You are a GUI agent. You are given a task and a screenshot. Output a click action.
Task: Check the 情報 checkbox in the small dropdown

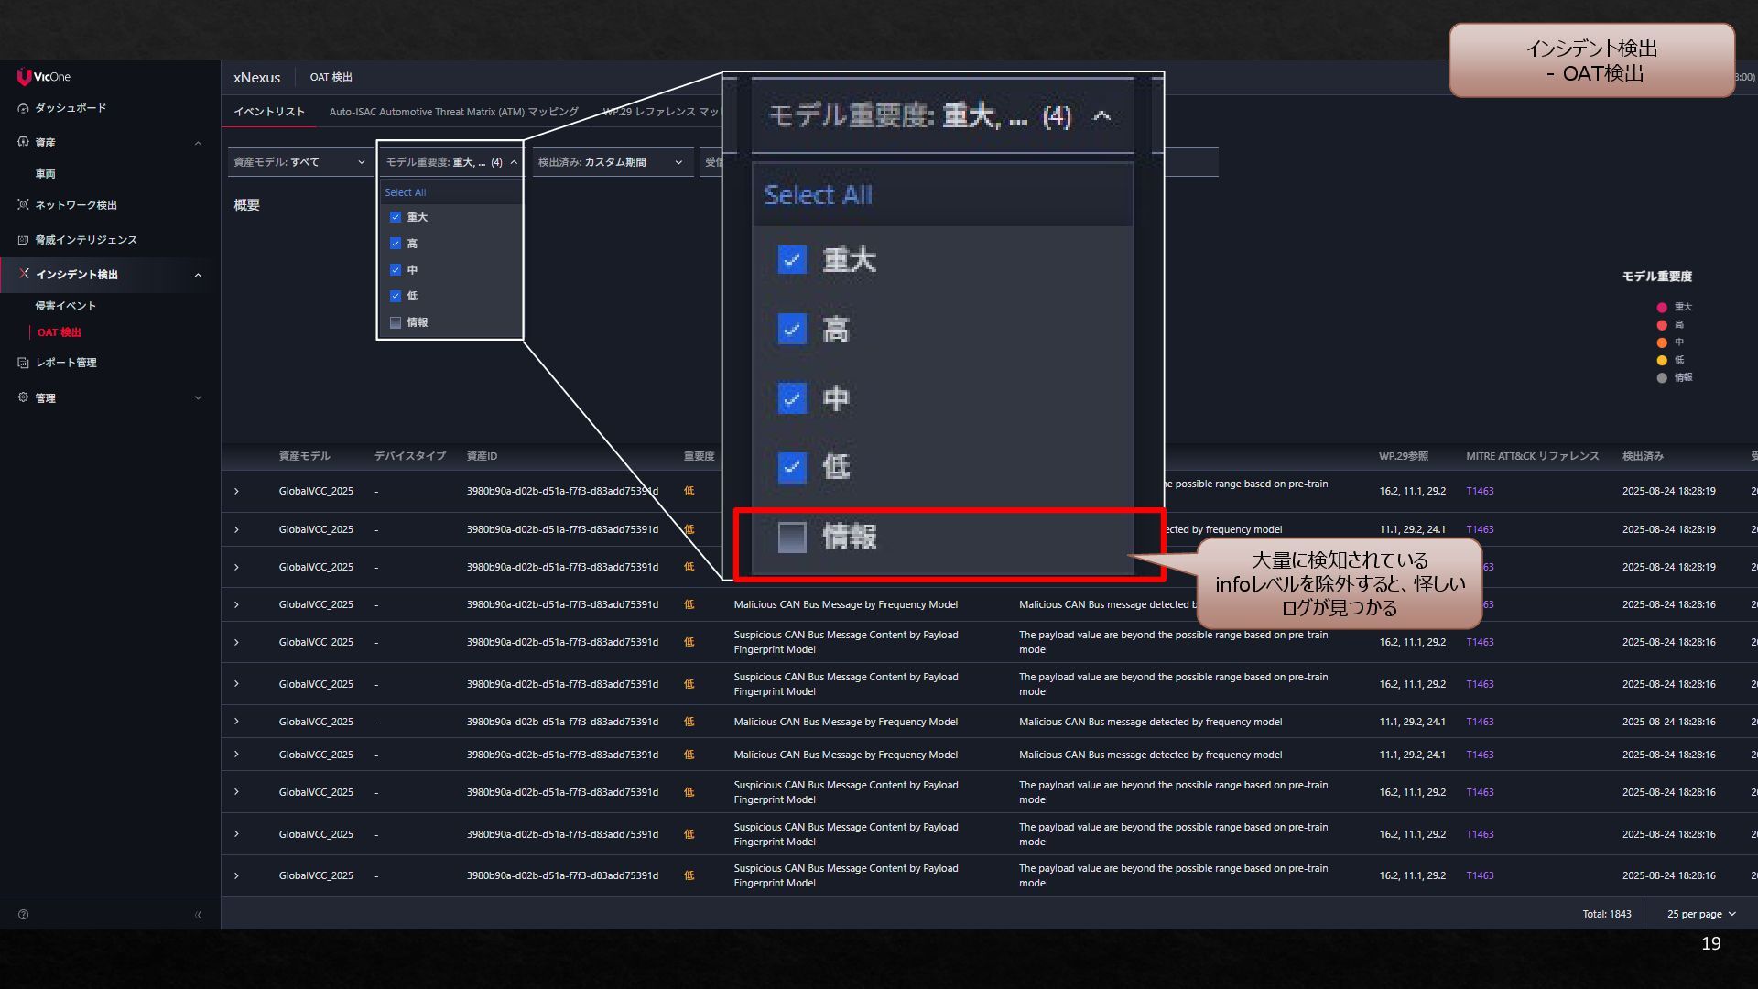point(396,322)
